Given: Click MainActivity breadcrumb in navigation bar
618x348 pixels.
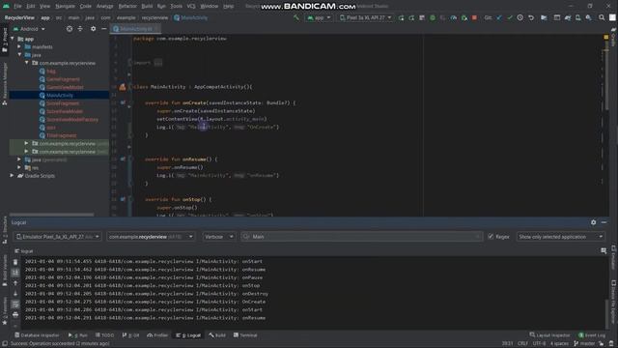Looking at the screenshot, I should tap(191, 17).
